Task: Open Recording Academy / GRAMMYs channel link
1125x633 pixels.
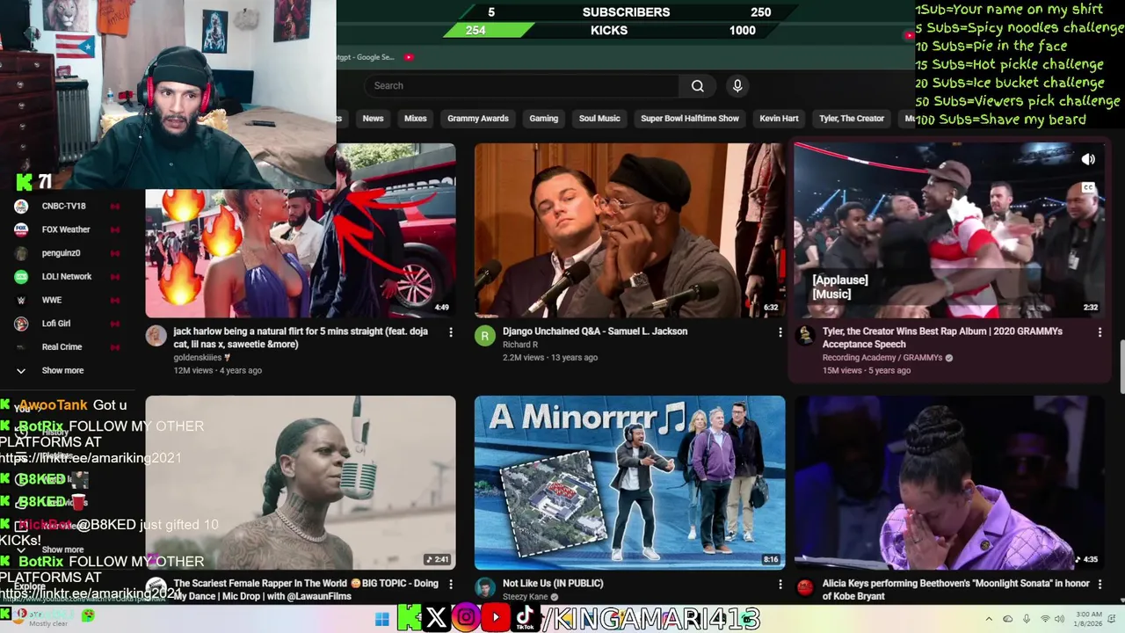Action: pyautogui.click(x=882, y=358)
